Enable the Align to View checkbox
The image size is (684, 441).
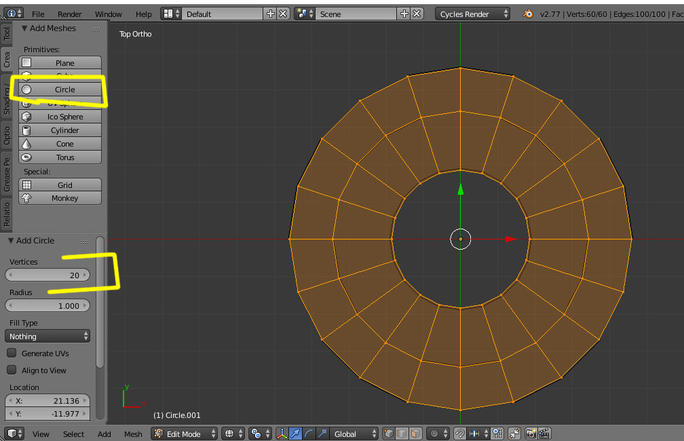click(12, 370)
